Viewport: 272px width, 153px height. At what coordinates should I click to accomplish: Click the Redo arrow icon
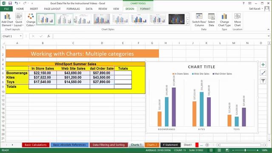pyautogui.click(x=25, y=3)
